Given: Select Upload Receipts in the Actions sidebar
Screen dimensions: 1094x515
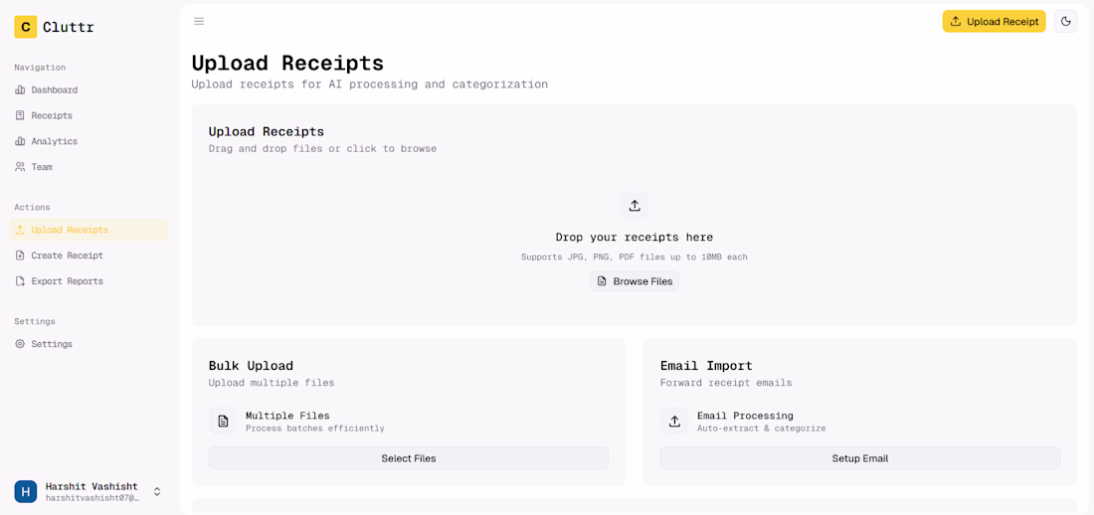Looking at the screenshot, I should point(69,230).
